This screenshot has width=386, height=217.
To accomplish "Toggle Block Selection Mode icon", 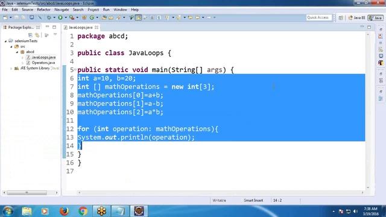I will [x=152, y=17].
